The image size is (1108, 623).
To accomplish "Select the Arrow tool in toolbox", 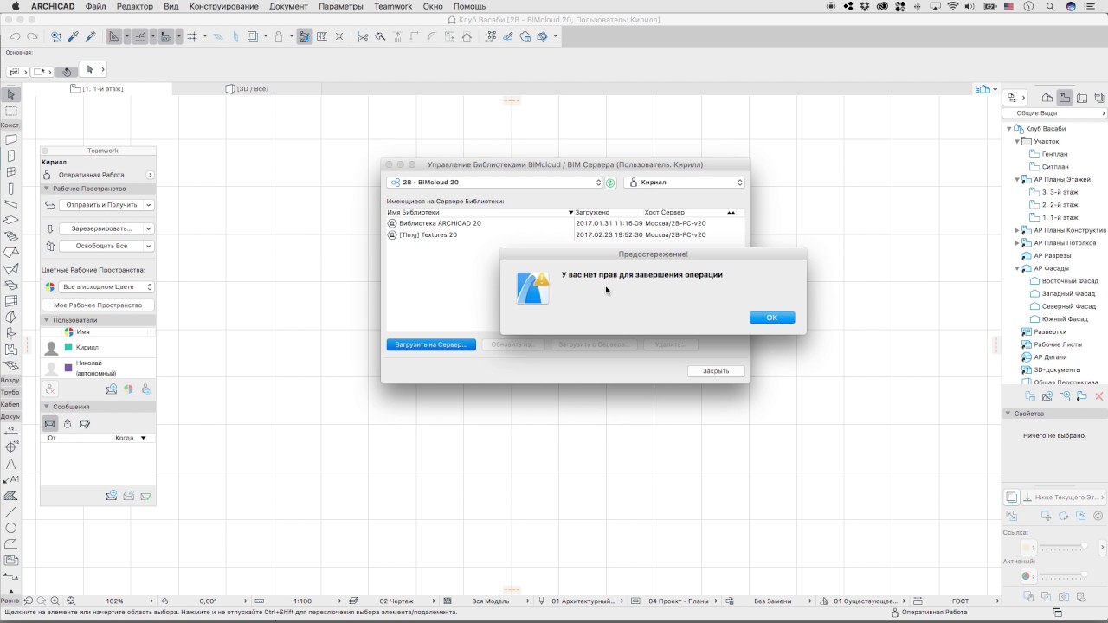I will (10, 94).
